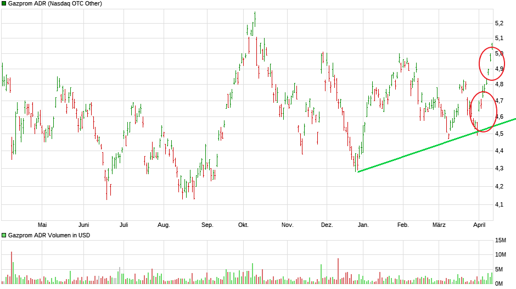Click the Mai month label
Image resolution: width=516 pixels, height=289 pixels.
42,225
